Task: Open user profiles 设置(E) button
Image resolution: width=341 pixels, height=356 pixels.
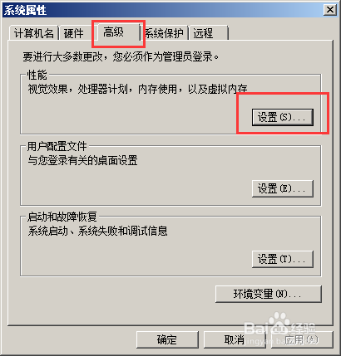Action: click(x=283, y=188)
